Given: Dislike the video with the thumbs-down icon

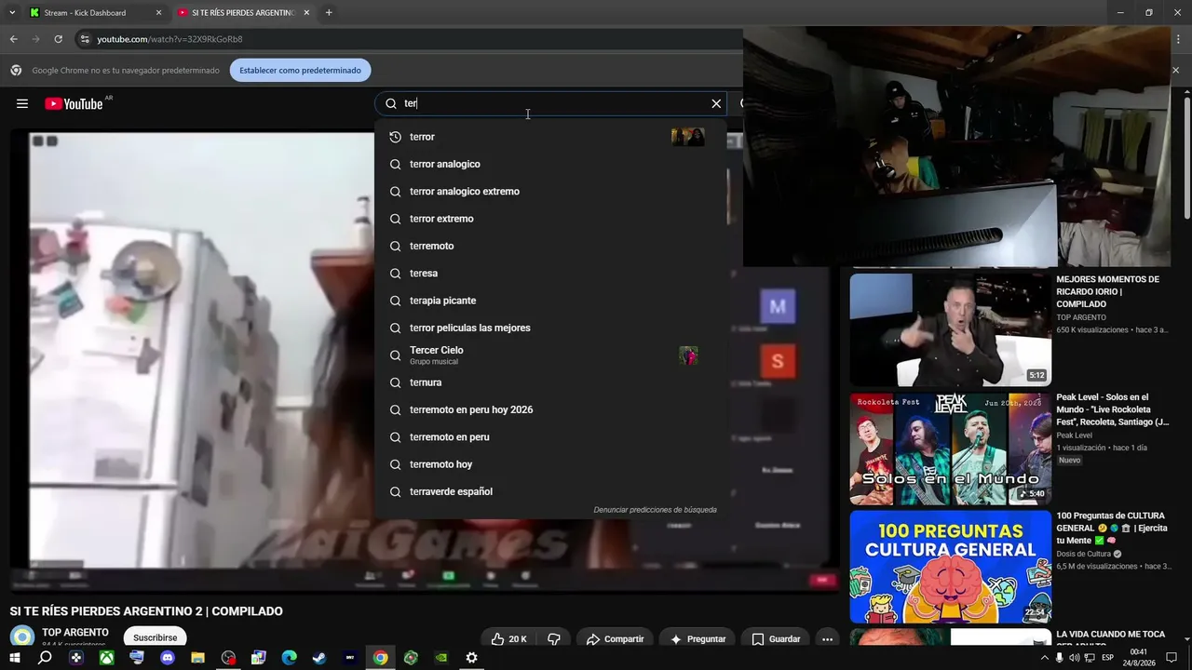Looking at the screenshot, I should pyautogui.click(x=554, y=639).
